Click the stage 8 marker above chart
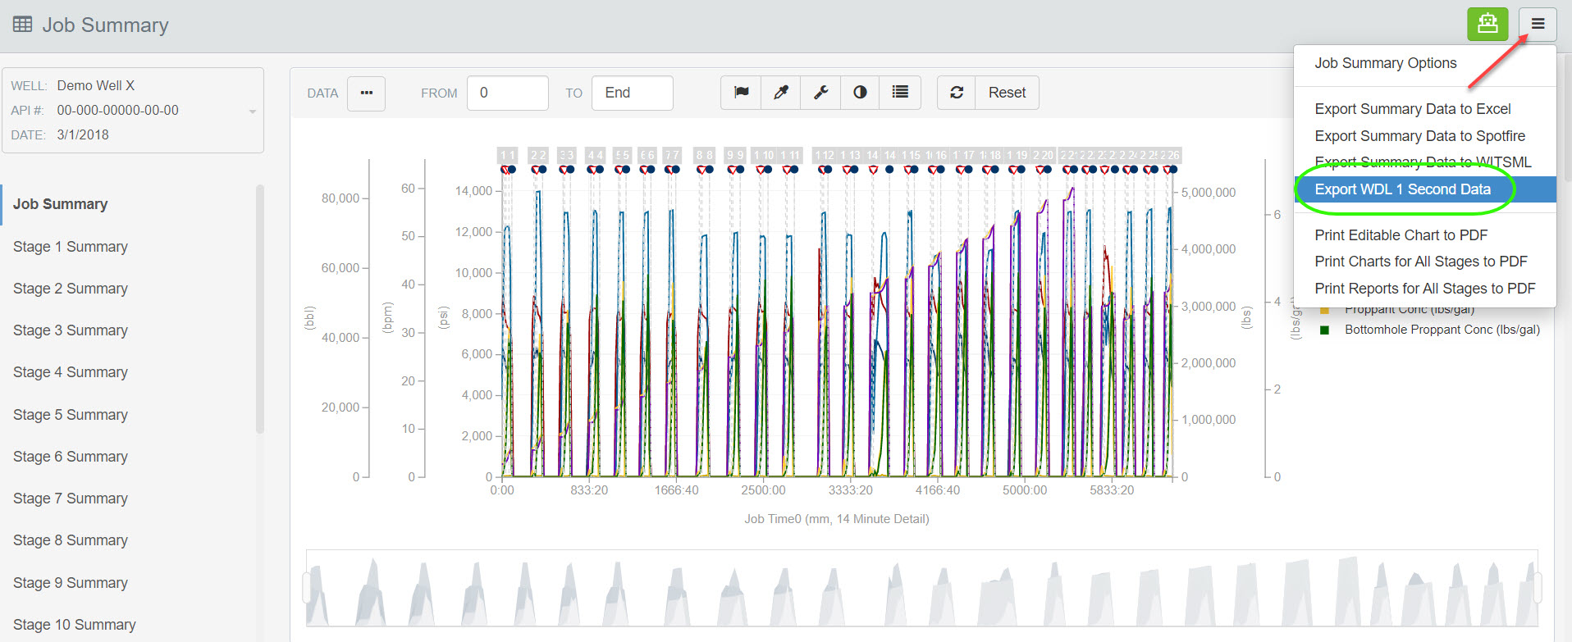This screenshot has width=1572, height=642. tap(704, 155)
